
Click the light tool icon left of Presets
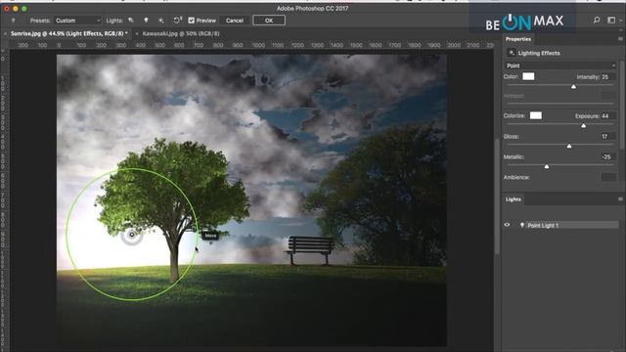coord(13,21)
